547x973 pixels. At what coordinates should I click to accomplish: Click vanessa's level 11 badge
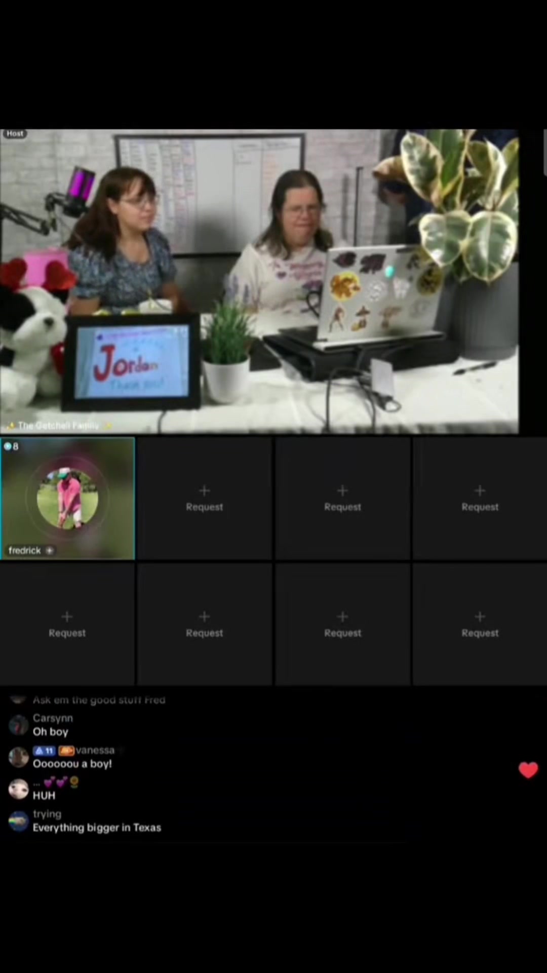(x=44, y=751)
